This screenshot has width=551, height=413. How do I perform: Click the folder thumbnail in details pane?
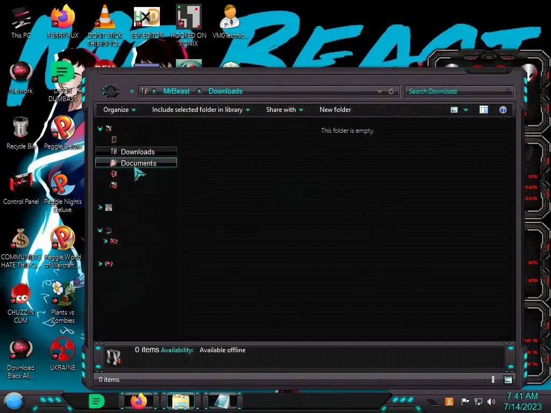pos(114,357)
